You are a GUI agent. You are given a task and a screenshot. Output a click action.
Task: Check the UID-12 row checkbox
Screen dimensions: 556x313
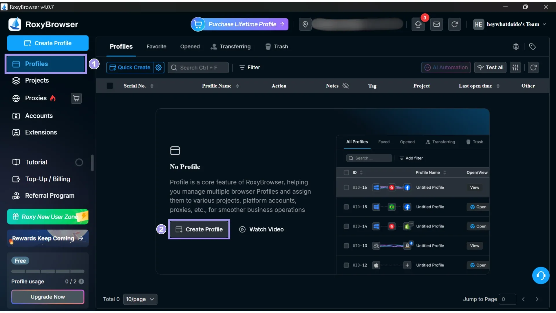tap(346, 265)
